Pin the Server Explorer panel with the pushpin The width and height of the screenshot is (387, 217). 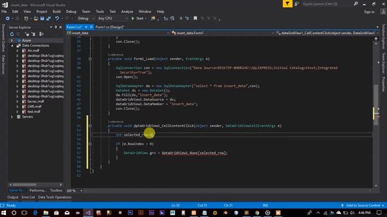(56, 27)
